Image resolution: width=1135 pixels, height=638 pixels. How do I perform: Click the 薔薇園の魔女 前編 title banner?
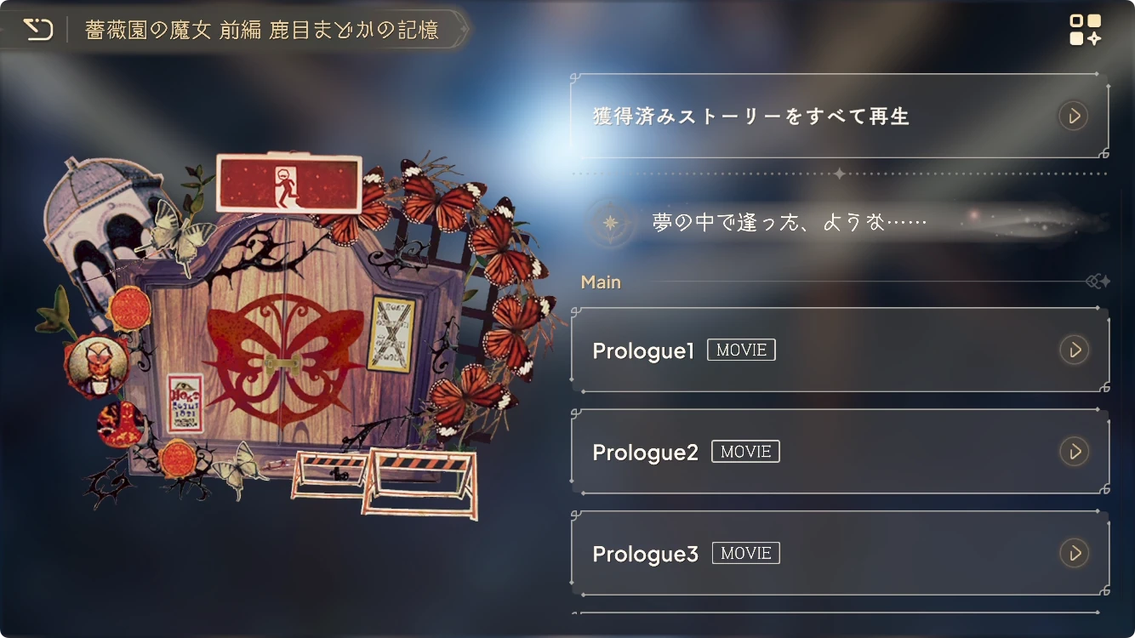point(262,31)
